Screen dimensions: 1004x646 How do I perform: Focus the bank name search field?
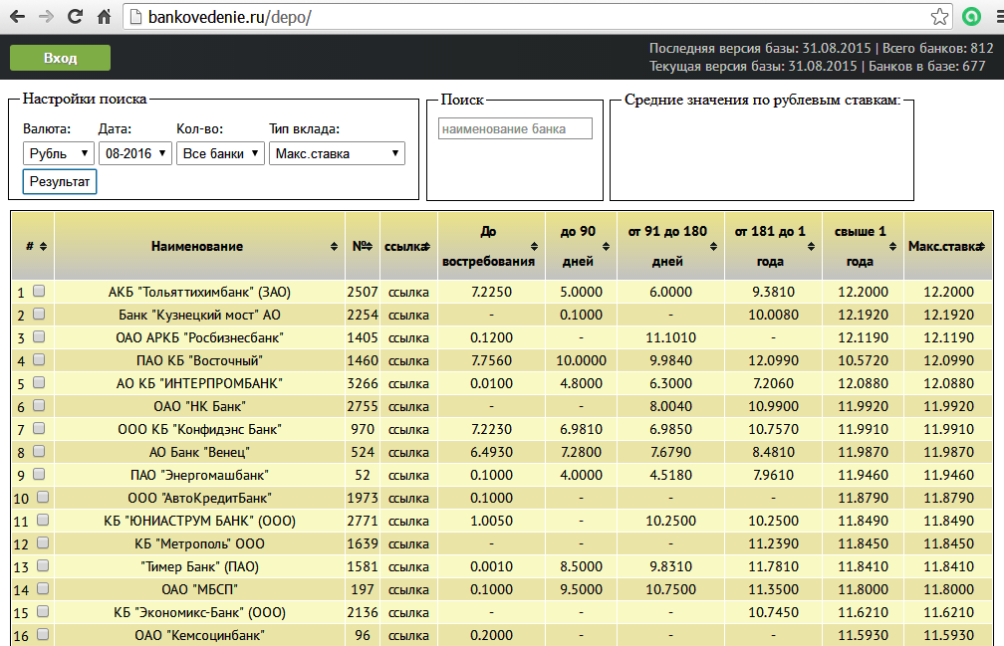516,128
